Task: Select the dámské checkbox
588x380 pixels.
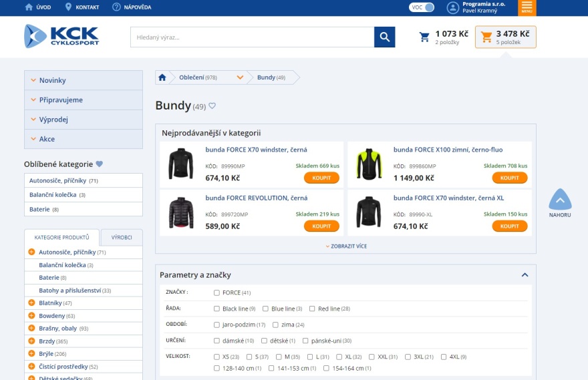Action: [216, 341]
